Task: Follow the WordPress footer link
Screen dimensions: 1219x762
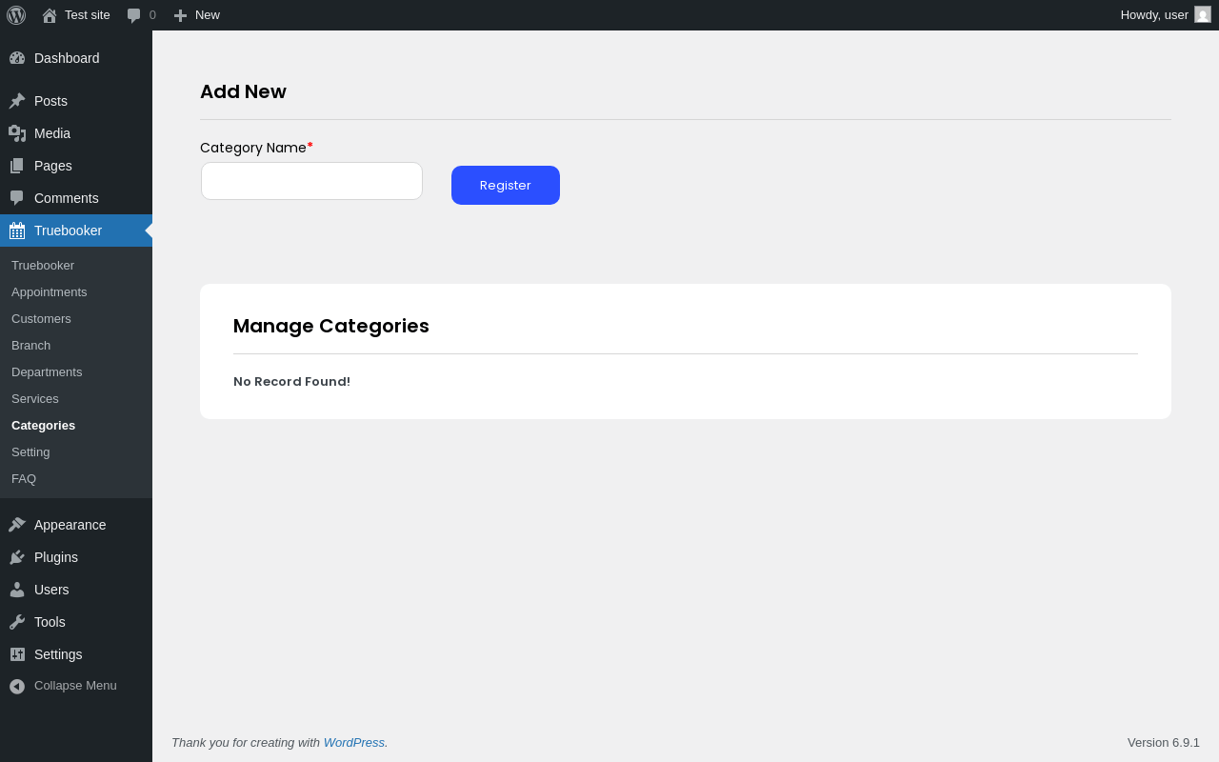Action: click(x=353, y=742)
